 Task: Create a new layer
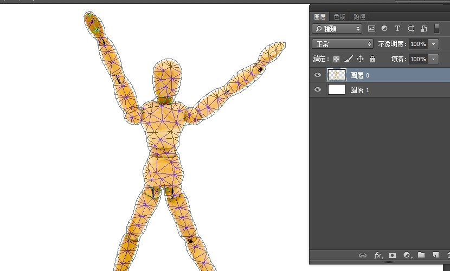pyautogui.click(x=435, y=255)
